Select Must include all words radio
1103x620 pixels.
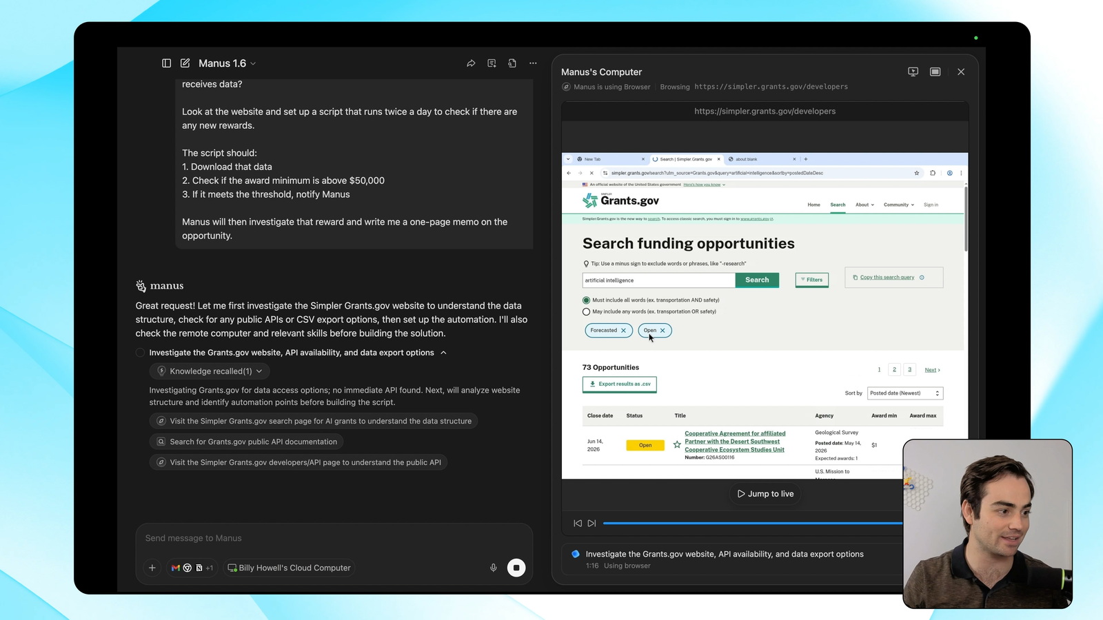[x=587, y=300]
